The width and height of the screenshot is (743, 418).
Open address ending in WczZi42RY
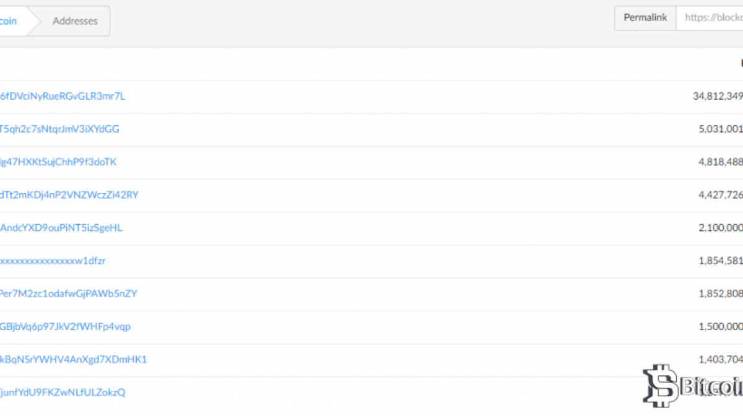[69, 194]
